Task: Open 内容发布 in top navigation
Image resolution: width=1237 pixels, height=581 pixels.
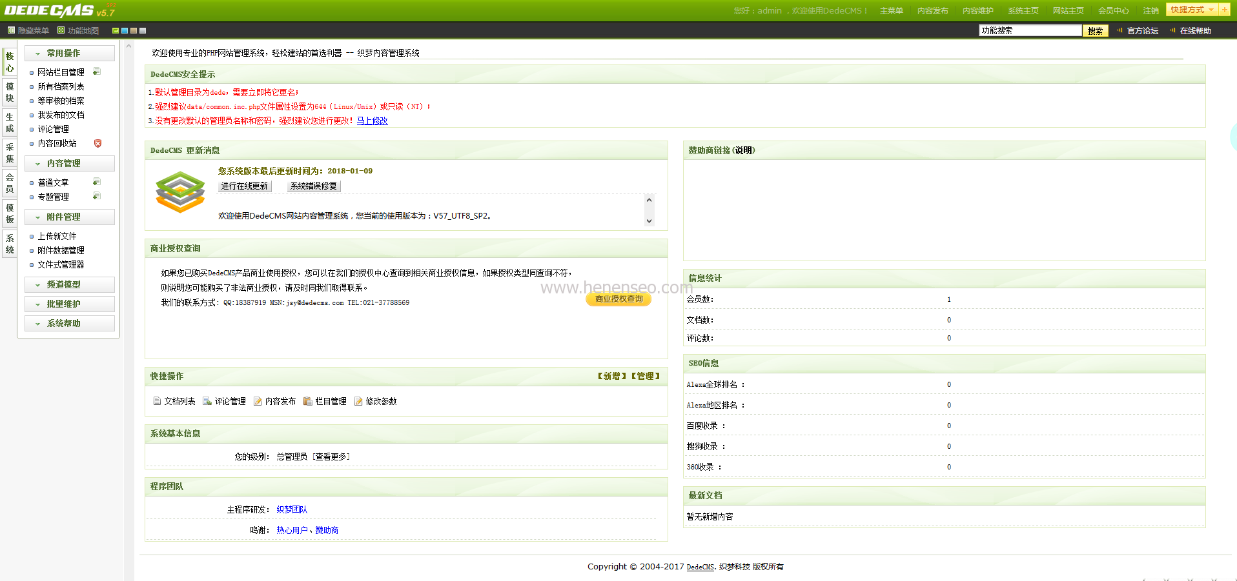Action: (x=933, y=10)
